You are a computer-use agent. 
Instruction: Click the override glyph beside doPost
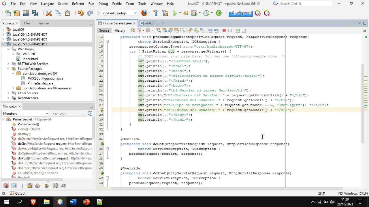click(x=102, y=173)
